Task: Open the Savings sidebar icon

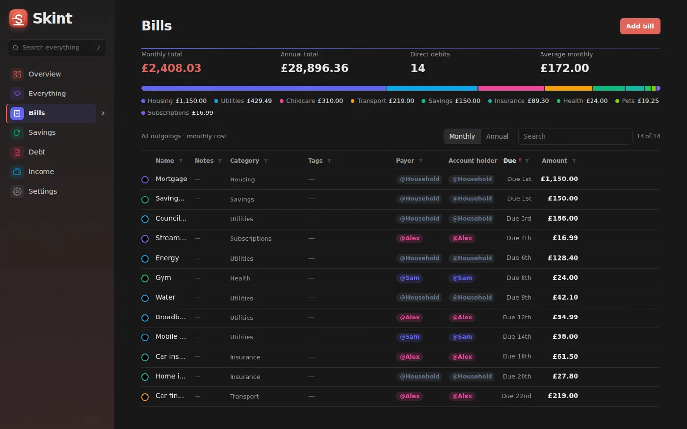Action: point(17,132)
